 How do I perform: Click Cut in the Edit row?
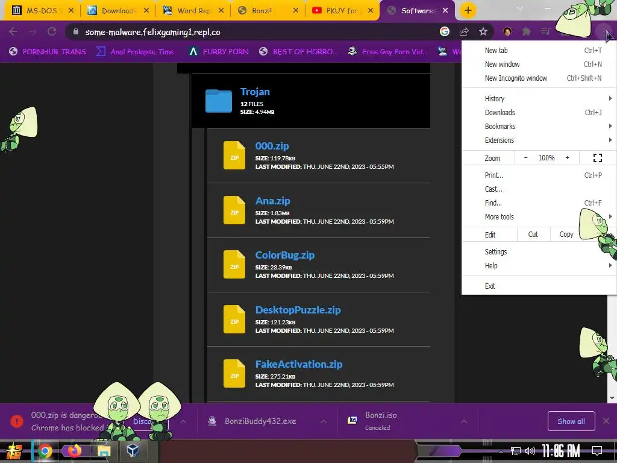(533, 235)
